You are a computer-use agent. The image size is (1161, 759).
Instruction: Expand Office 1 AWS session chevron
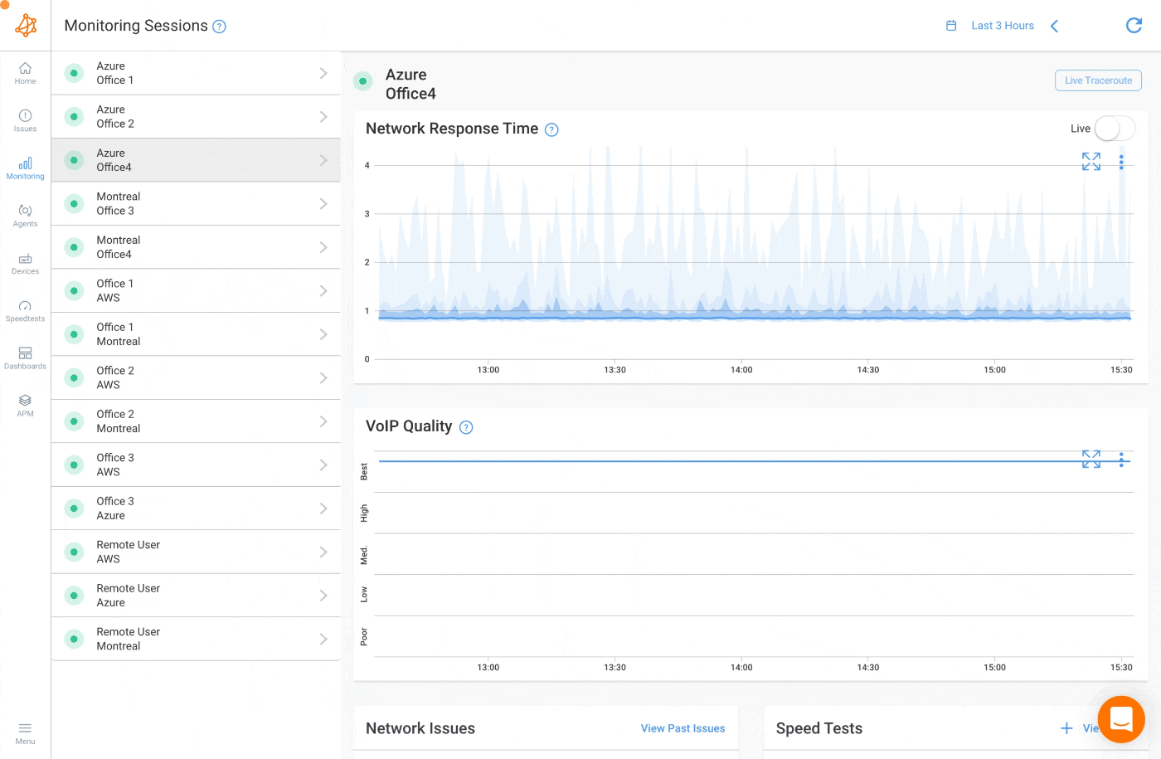click(x=323, y=291)
